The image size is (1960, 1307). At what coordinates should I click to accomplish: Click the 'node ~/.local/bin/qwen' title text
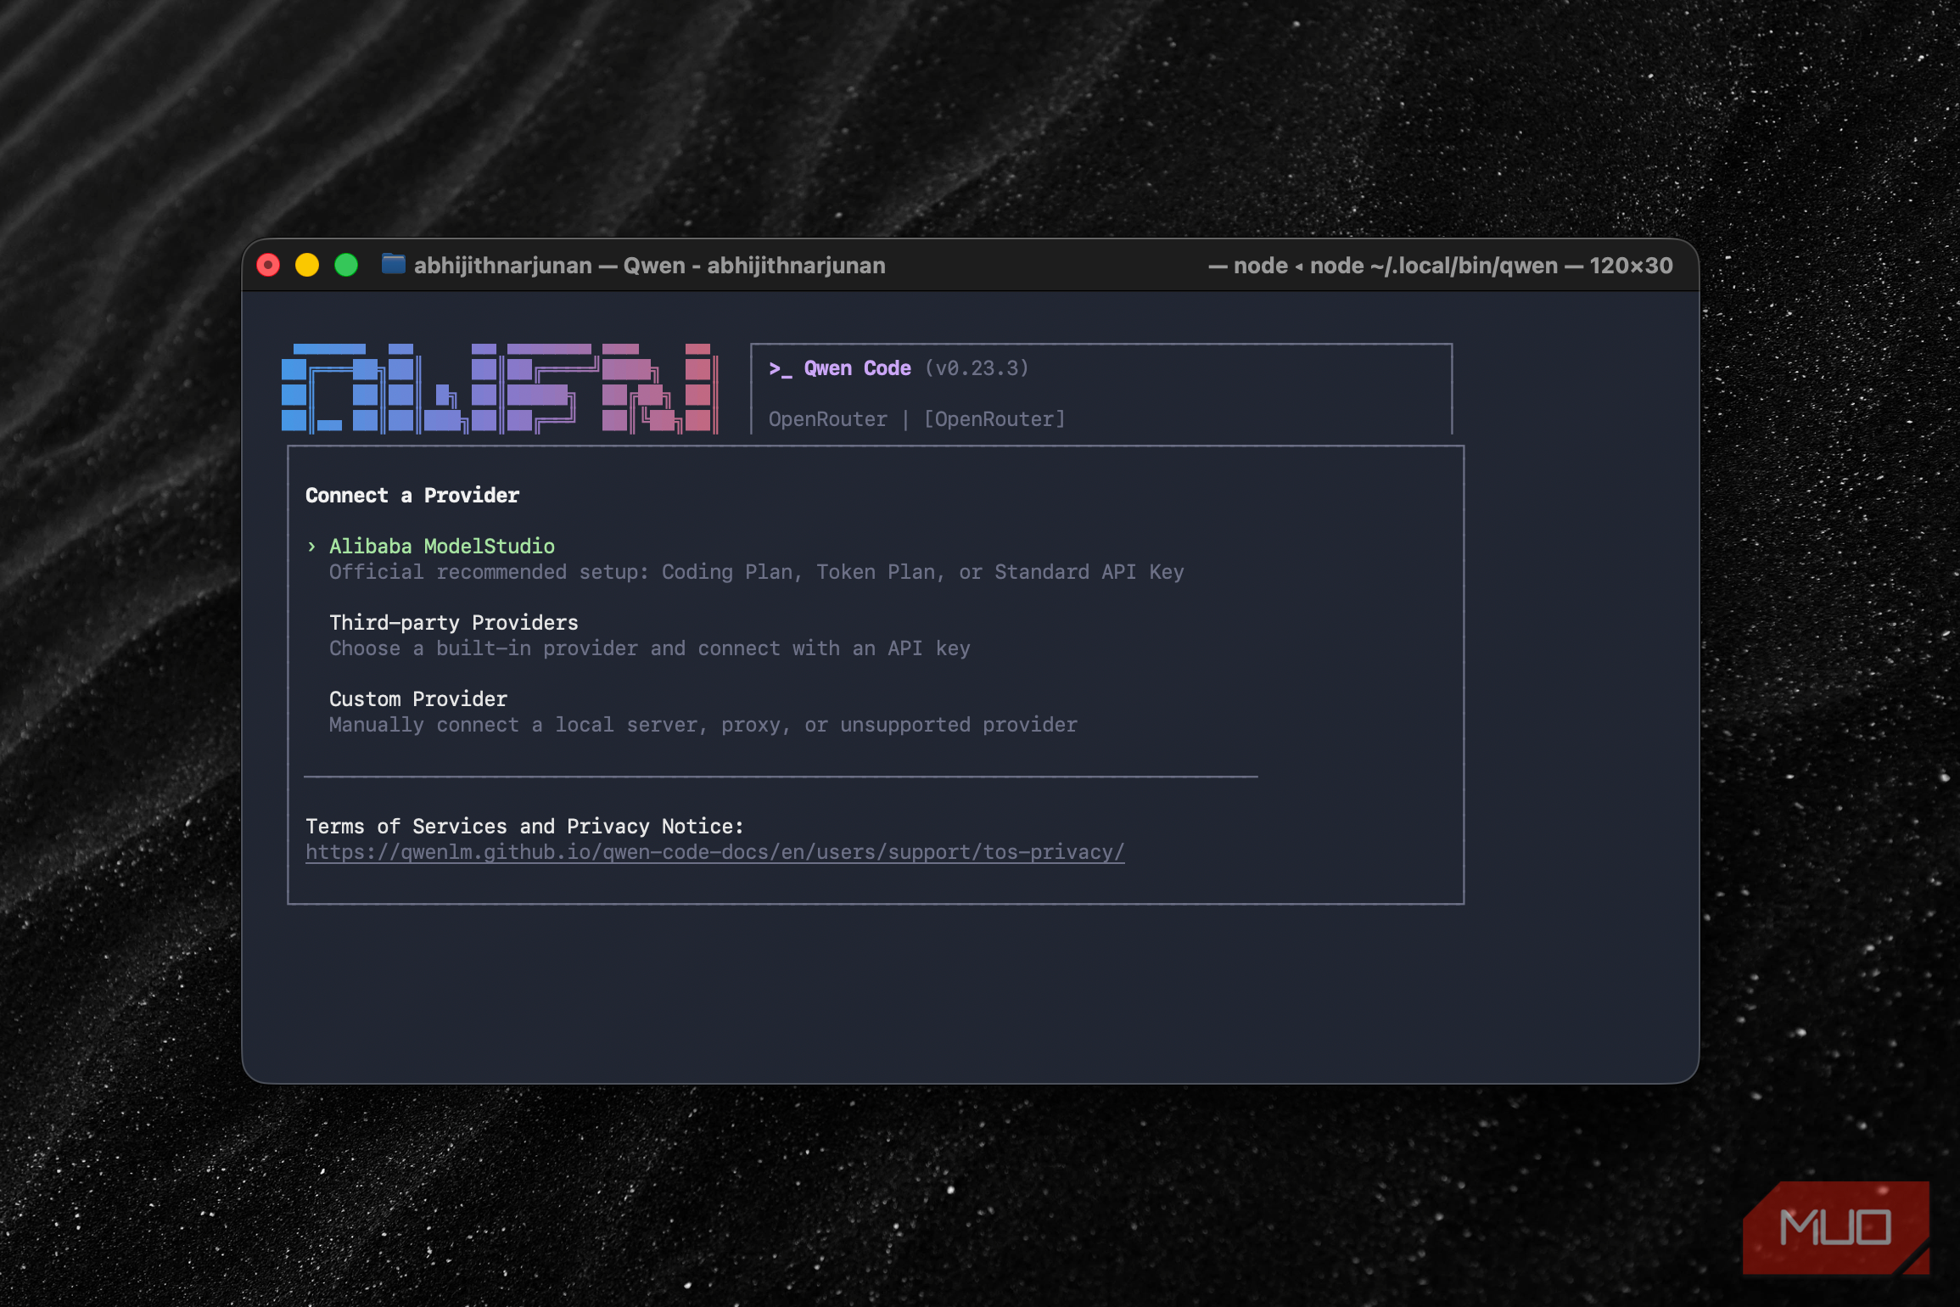(1434, 265)
